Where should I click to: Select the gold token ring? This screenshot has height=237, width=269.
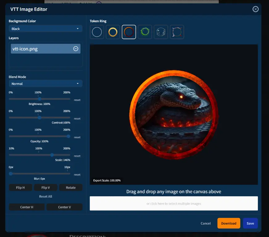tap(113, 32)
